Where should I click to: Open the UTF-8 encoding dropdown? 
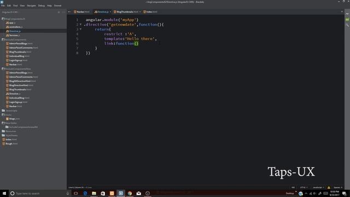[304, 187]
